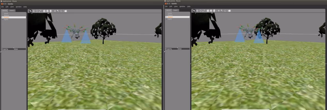
Task: Click the Property column header in right window
Action: pos(169,49)
